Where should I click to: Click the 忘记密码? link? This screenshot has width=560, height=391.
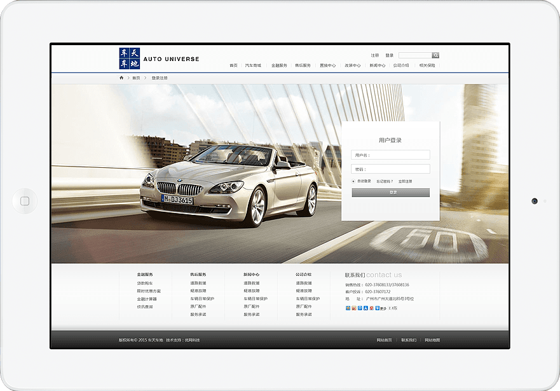[385, 181]
